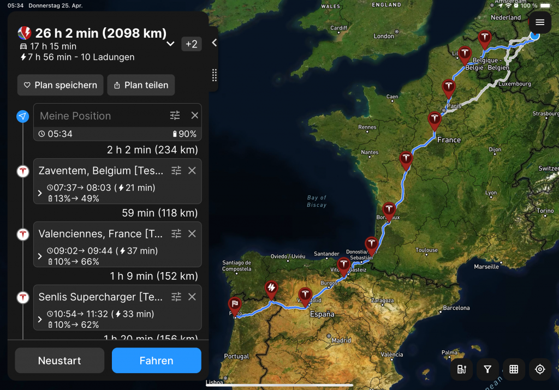The width and height of the screenshot is (559, 390).
Task: Center map on my current location
Action: tap(540, 369)
